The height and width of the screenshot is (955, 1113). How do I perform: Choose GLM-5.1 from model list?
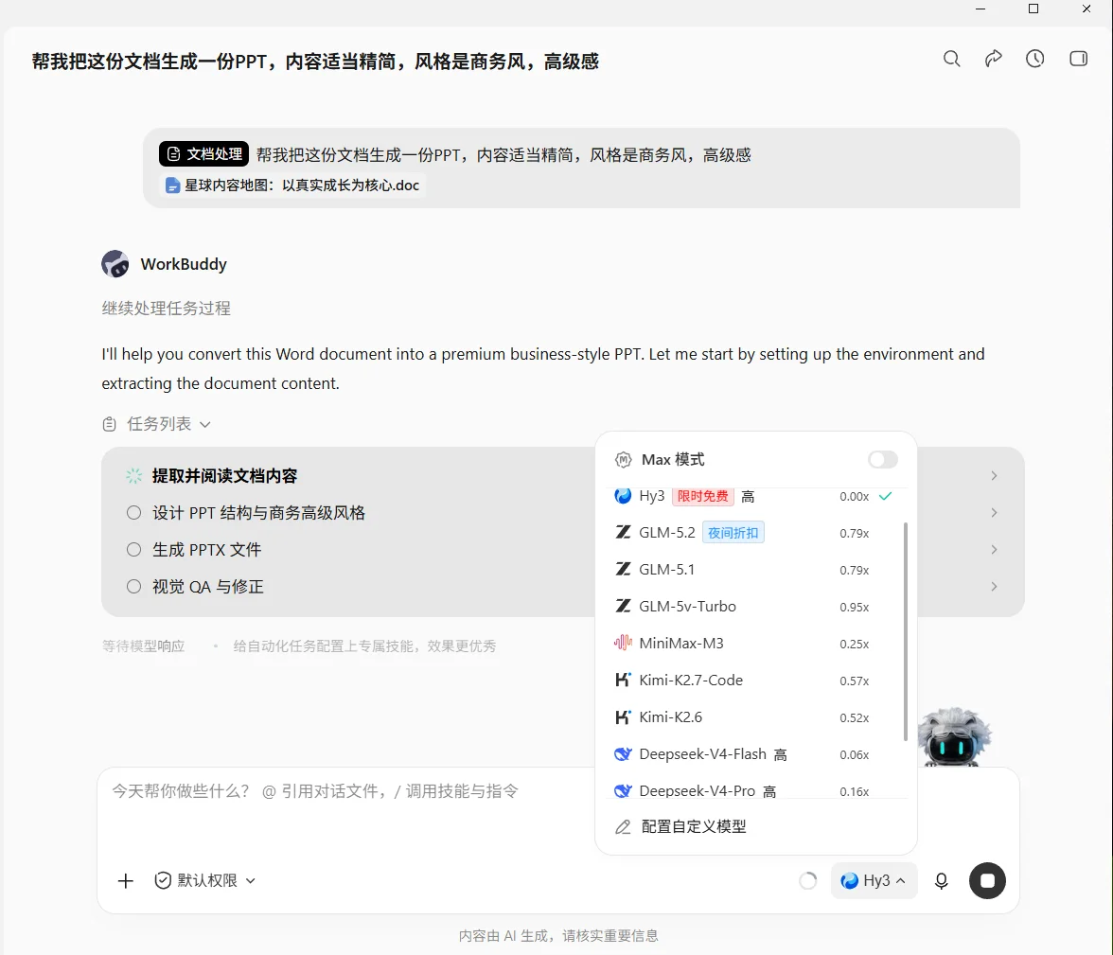[x=754, y=570]
